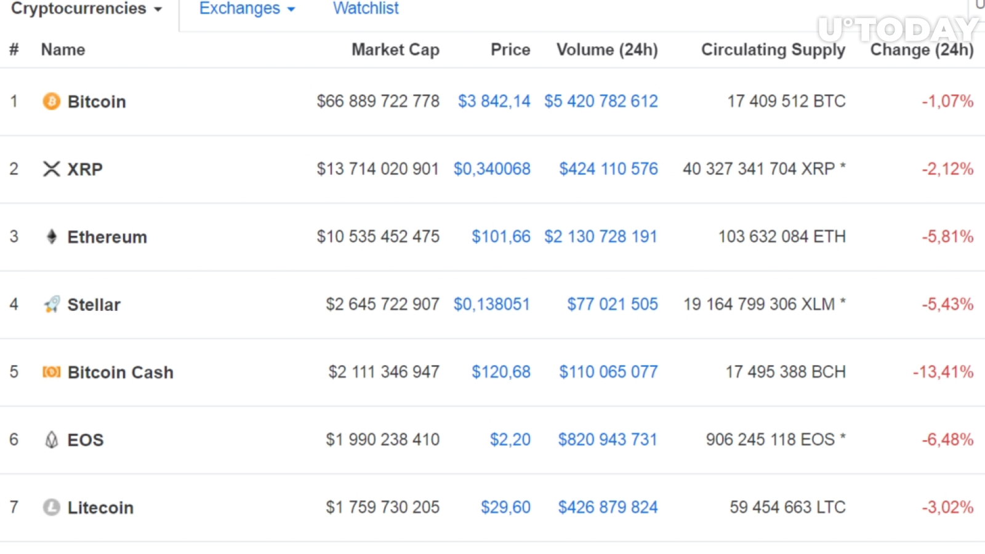985x554 pixels.
Task: Click Bitcoin change -1,07%
Action: (947, 101)
